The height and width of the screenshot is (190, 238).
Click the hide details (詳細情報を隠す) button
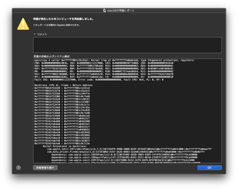[x=45, y=168]
